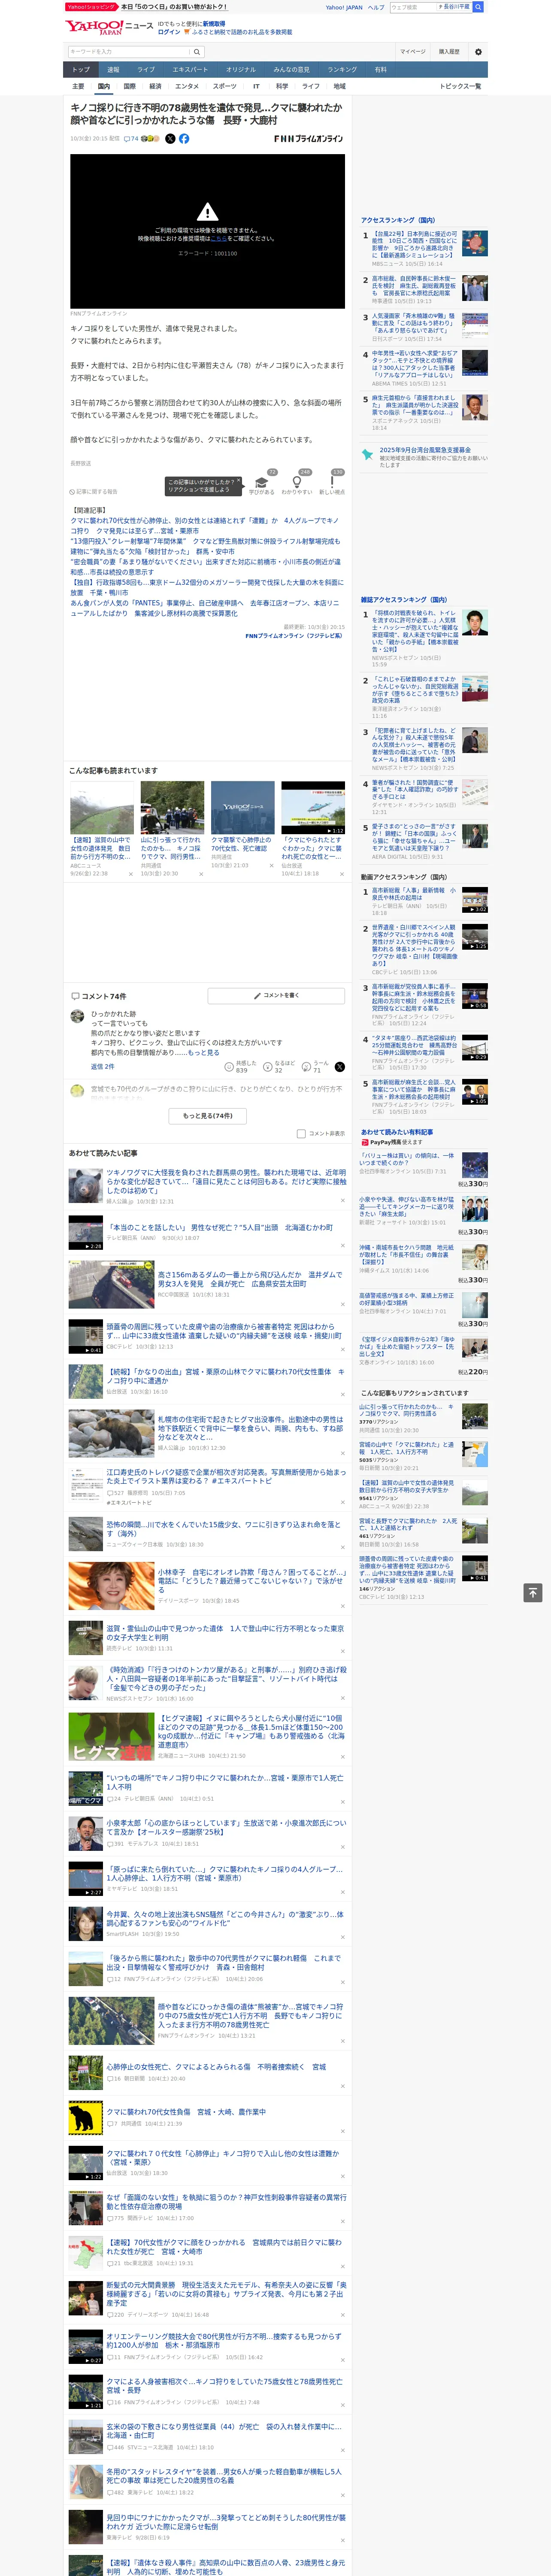Viewport: 551px width, 2576px height.
Task: Report article via 記事に関する報告 icon link
Action: click(x=93, y=492)
